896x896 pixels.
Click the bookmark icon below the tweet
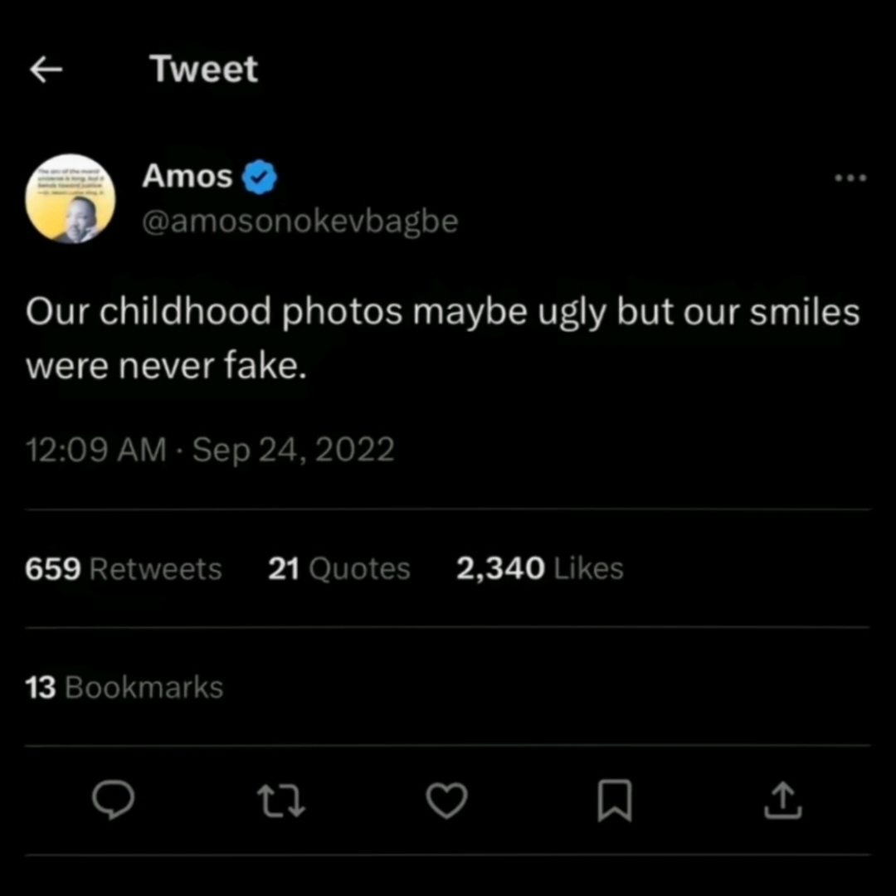(614, 800)
